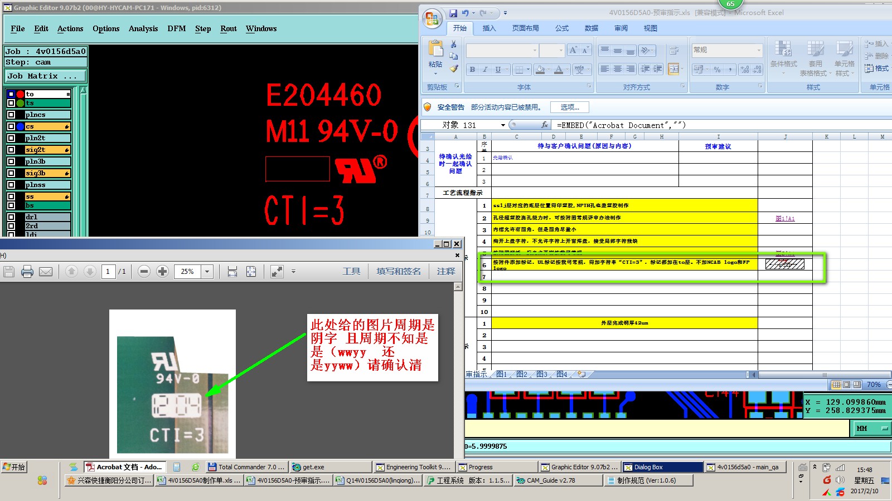Viewport: 892px width, 501px height.
Task: Undo last action in Excel
Action: pos(465,13)
